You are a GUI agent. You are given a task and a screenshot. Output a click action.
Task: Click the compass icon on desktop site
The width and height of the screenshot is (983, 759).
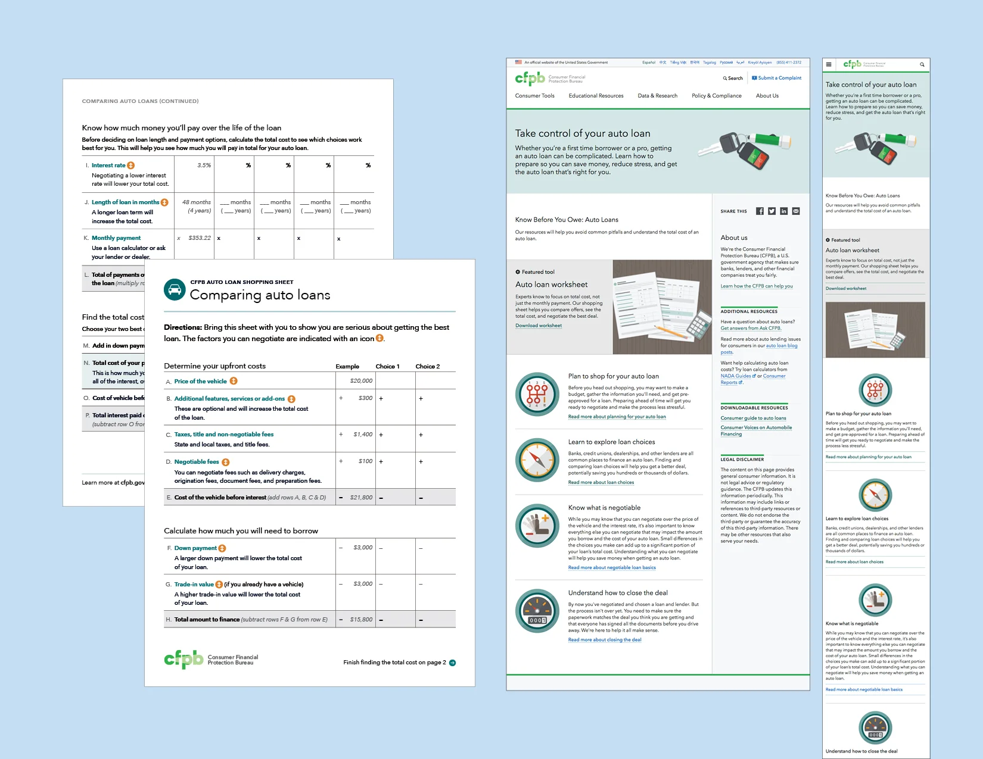[x=537, y=460]
